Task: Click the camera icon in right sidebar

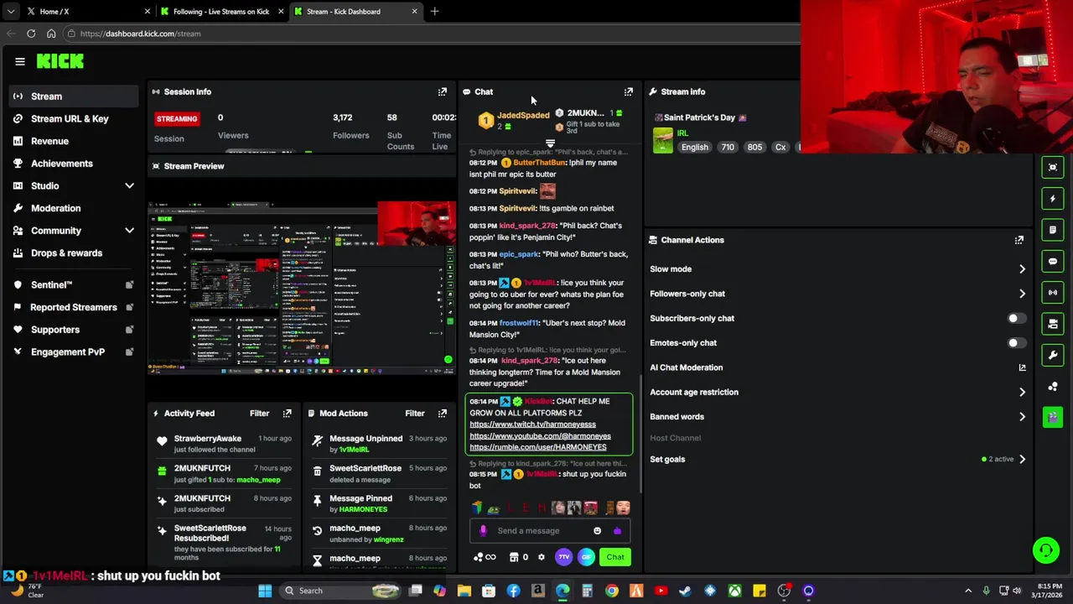Action: [x=1053, y=323]
